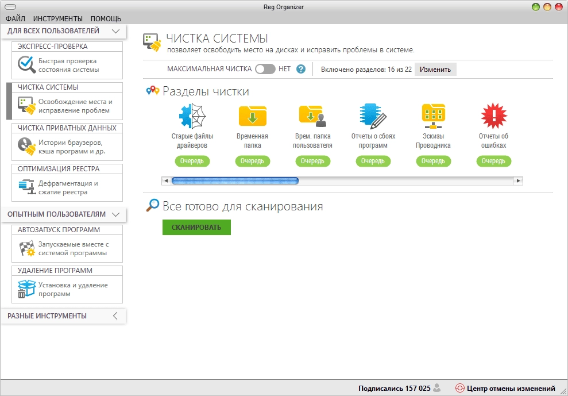Select the ЧИСТКА ПРИВАТНЫХ ДАННЫХ sidebar header
This screenshot has width=568, height=396.
67,128
